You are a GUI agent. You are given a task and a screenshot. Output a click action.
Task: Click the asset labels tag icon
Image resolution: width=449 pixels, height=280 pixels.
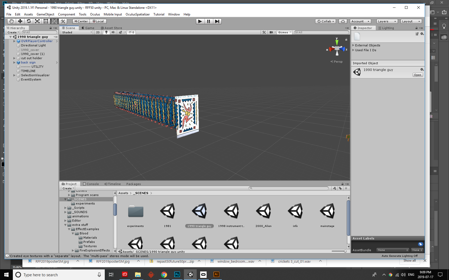point(420,244)
